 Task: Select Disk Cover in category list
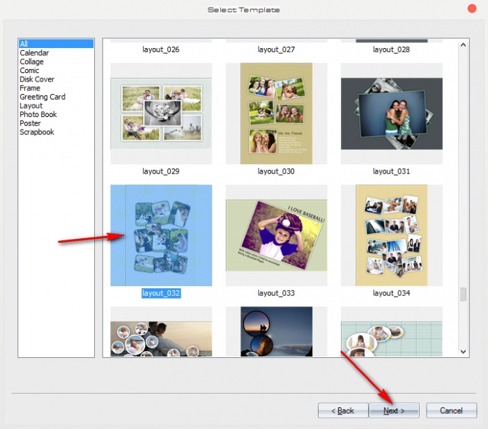[37, 79]
